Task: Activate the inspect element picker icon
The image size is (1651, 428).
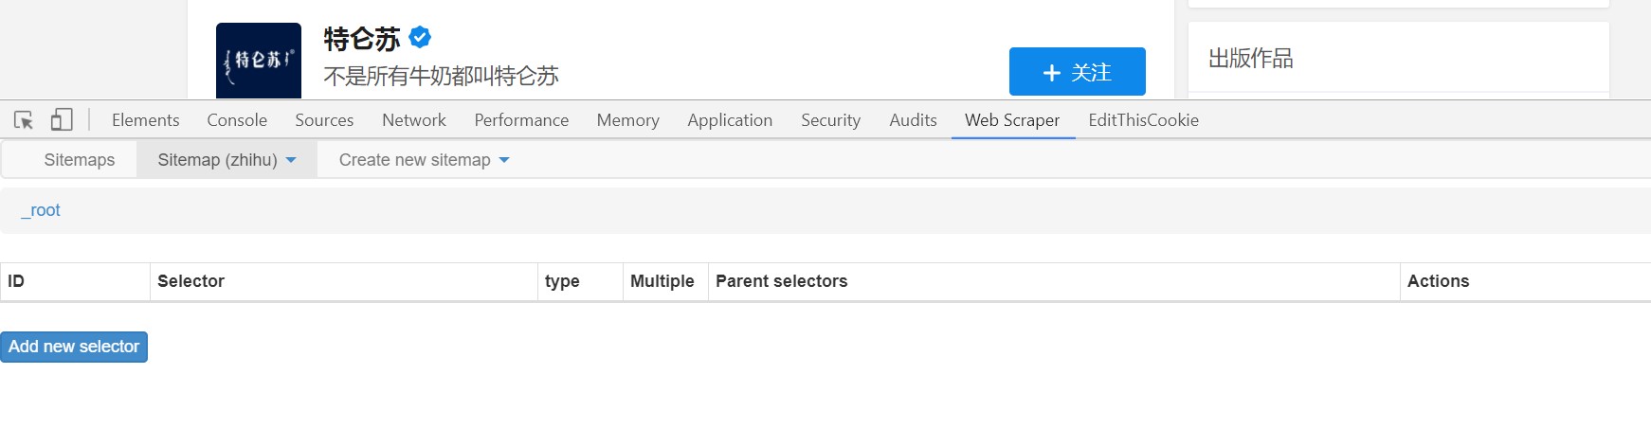Action: (24, 120)
